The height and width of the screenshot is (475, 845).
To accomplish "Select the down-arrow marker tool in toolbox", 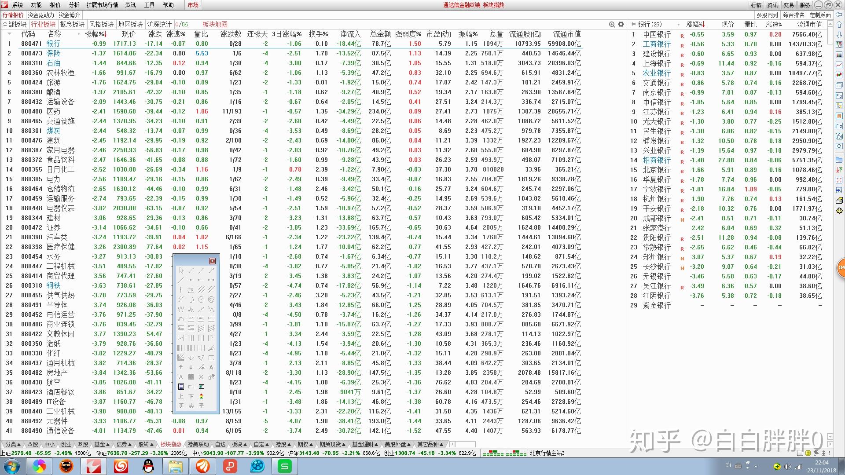I will (x=191, y=367).
